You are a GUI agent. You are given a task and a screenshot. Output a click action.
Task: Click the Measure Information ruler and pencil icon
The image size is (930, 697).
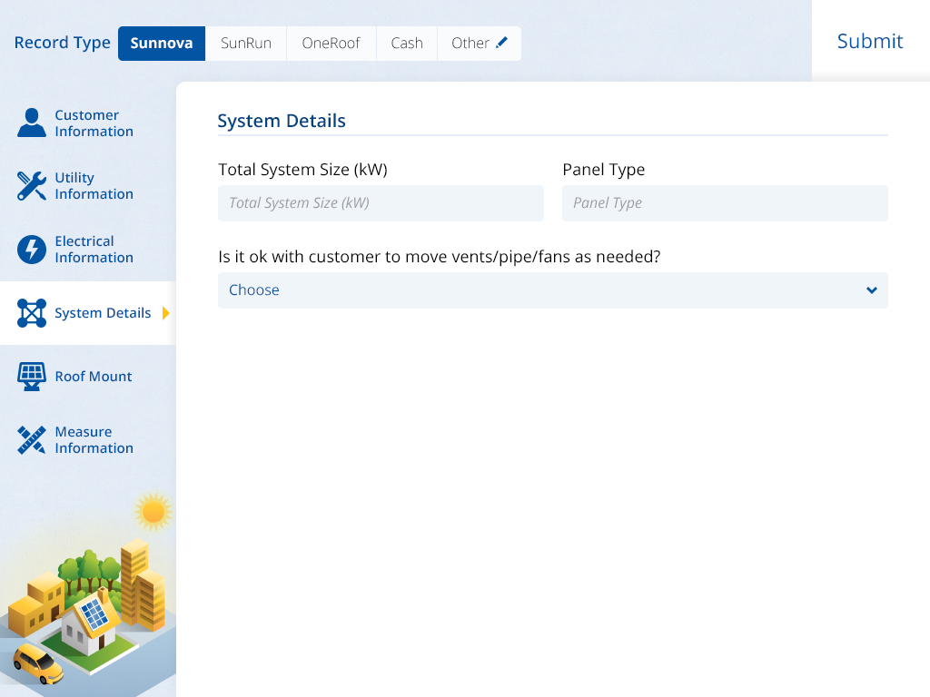pyautogui.click(x=32, y=440)
